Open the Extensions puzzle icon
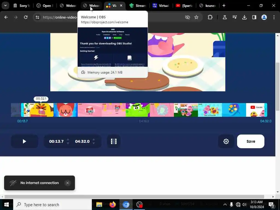Screen dimensions: 280x210 tap(210, 17)
